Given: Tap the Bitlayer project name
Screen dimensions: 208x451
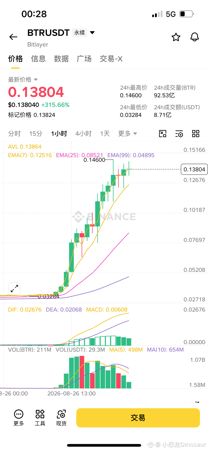Looking at the screenshot, I should (x=38, y=45).
